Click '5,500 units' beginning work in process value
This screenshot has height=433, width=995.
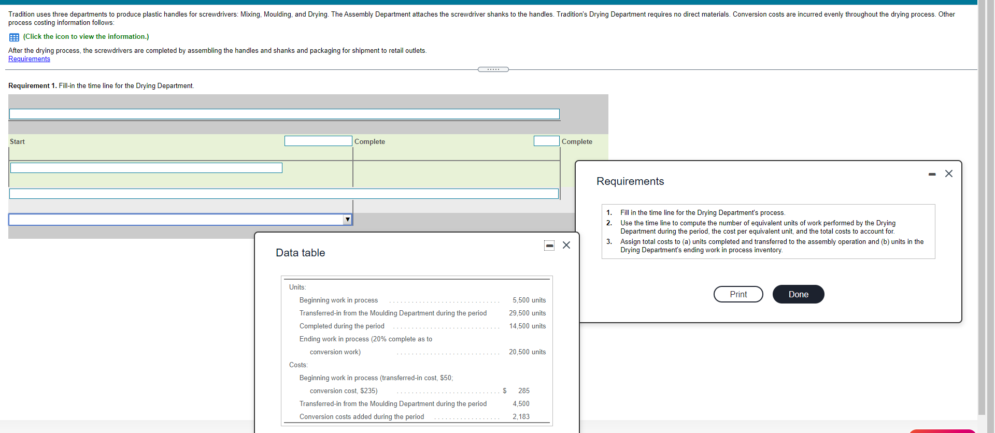click(x=529, y=300)
